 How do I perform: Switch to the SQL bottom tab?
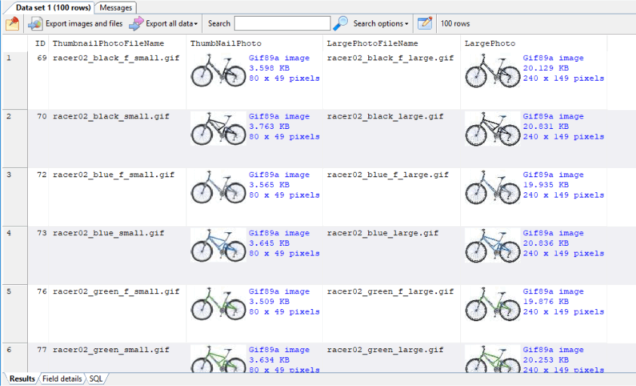[x=96, y=378]
